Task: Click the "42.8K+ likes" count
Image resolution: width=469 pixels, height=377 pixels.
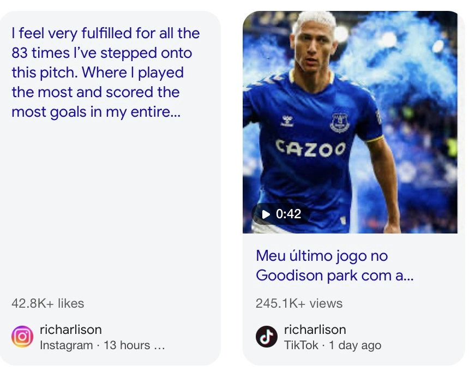Action: pyautogui.click(x=48, y=303)
